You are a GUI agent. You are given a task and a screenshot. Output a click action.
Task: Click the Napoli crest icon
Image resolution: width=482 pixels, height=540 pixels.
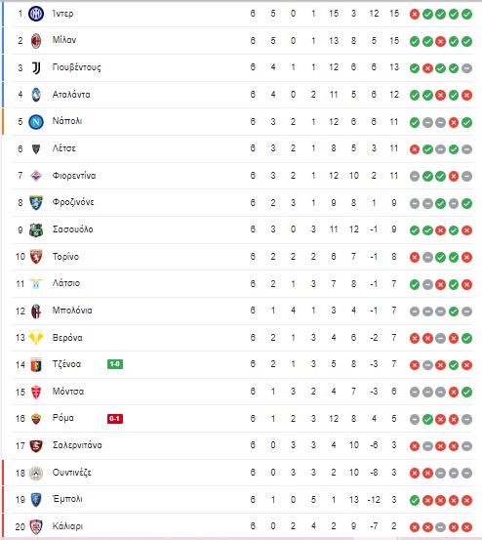click(x=36, y=121)
